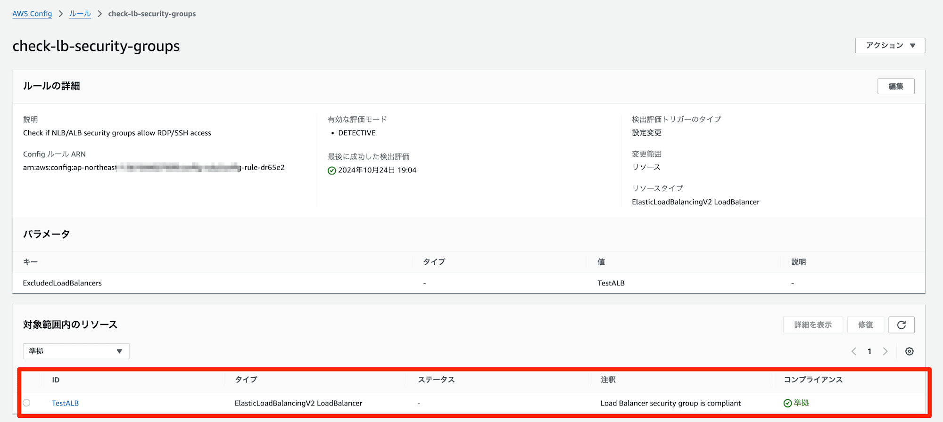Open the アクション dropdown menu
Viewport: 943px width, 422px height.
click(890, 46)
